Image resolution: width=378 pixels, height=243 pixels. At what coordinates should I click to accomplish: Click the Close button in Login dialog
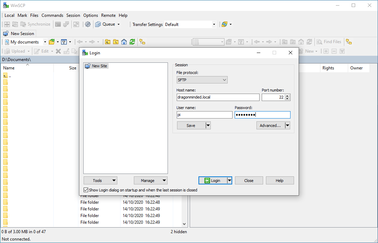(249, 181)
